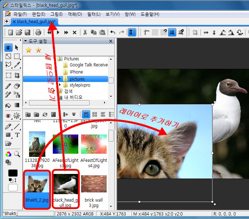Click the rotate left icon

click(223, 33)
